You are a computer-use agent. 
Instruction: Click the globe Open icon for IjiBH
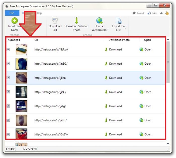coord(141,120)
